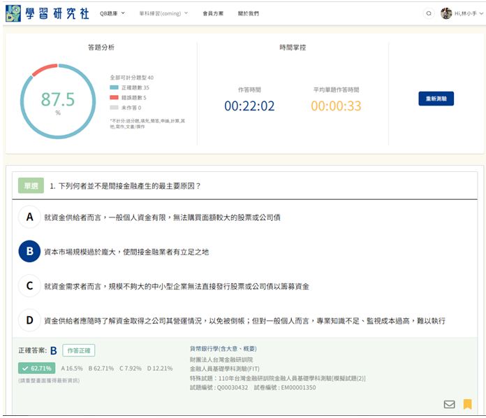This screenshot has height=418, width=486.
Task: Open the search magnifier icon
Action: click(429, 13)
